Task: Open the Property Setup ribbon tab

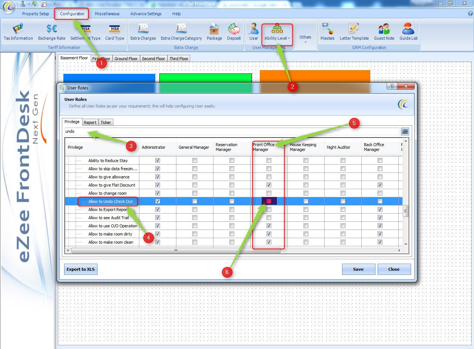Action: click(36, 14)
